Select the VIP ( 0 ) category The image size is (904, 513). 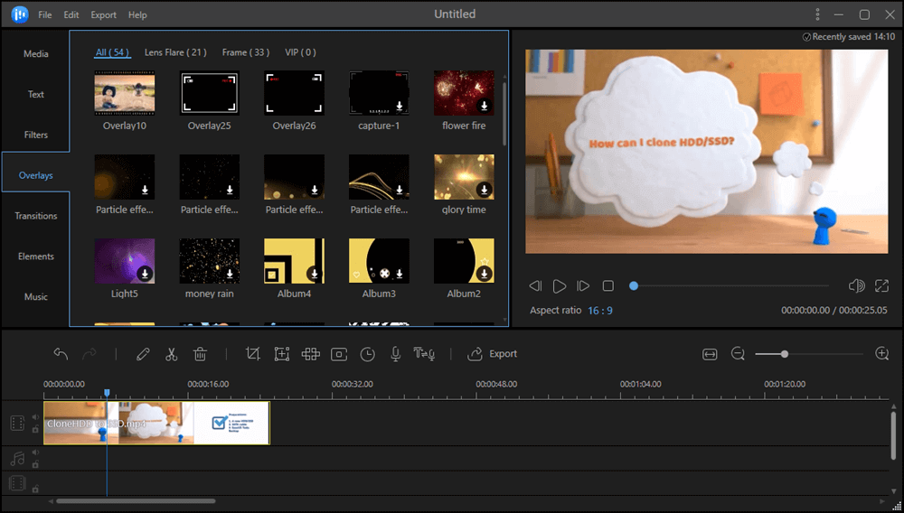tap(300, 52)
